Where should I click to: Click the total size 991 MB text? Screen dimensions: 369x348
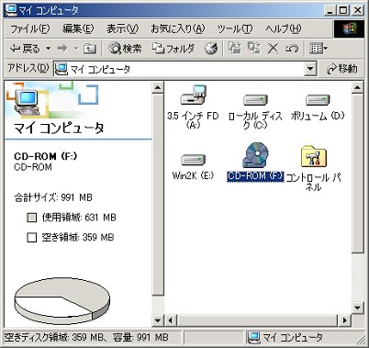[53, 197]
